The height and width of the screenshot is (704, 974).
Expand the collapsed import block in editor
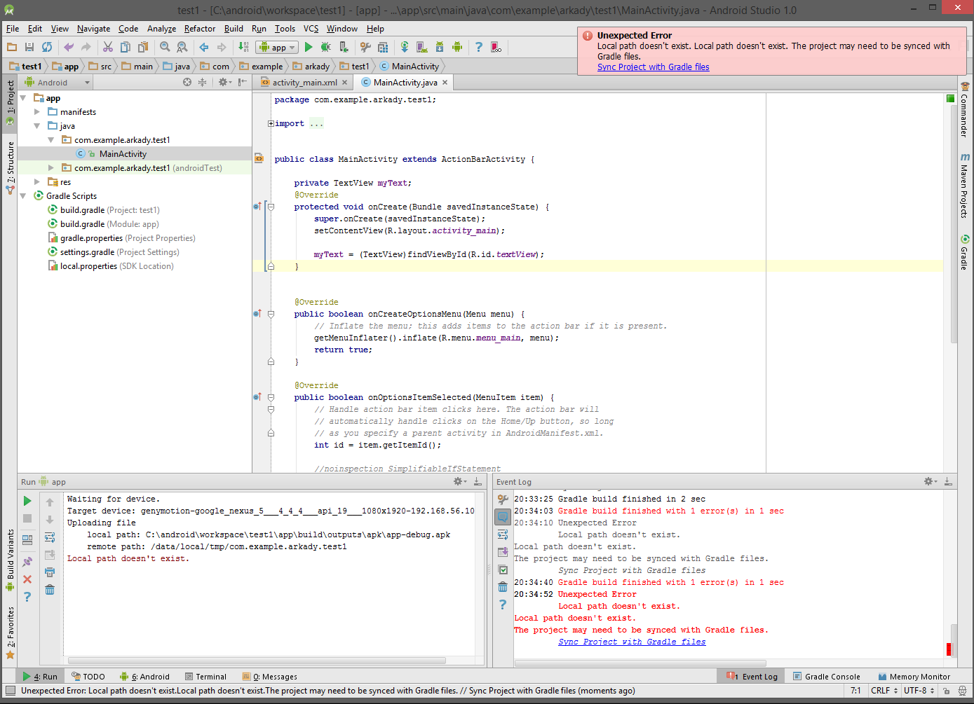pos(271,123)
